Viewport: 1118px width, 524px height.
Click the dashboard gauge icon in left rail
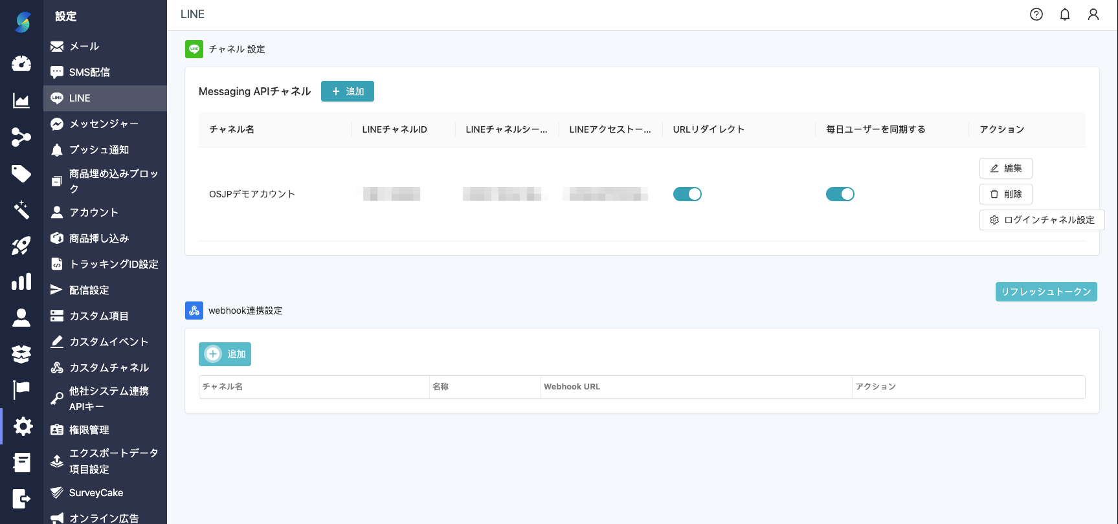[x=21, y=63]
